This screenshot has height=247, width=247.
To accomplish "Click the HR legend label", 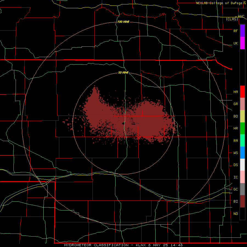I will click(235, 128).
